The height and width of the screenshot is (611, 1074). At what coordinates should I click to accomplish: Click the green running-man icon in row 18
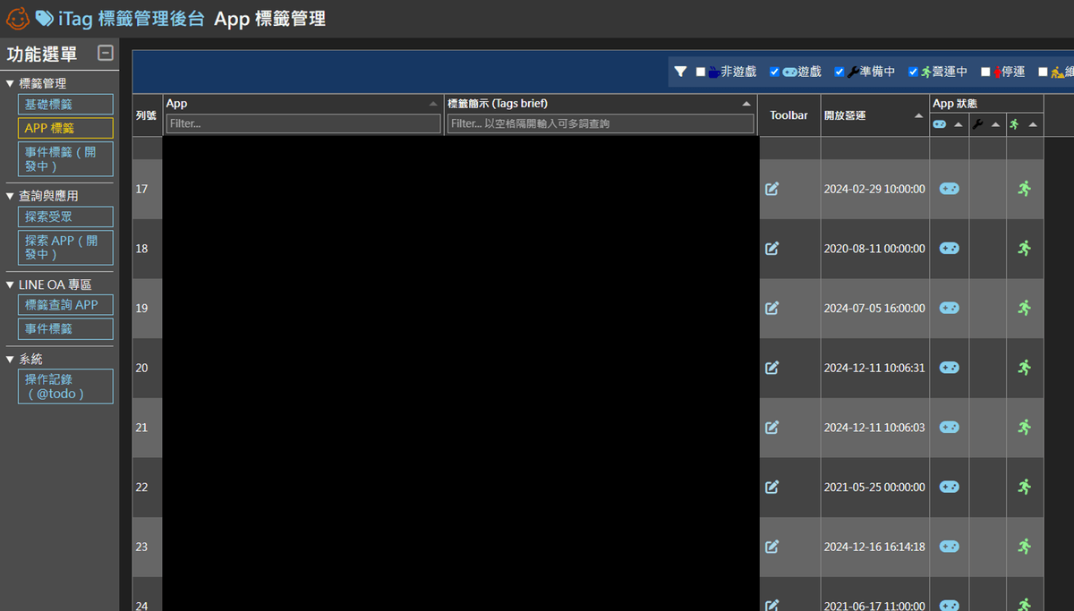point(1025,249)
